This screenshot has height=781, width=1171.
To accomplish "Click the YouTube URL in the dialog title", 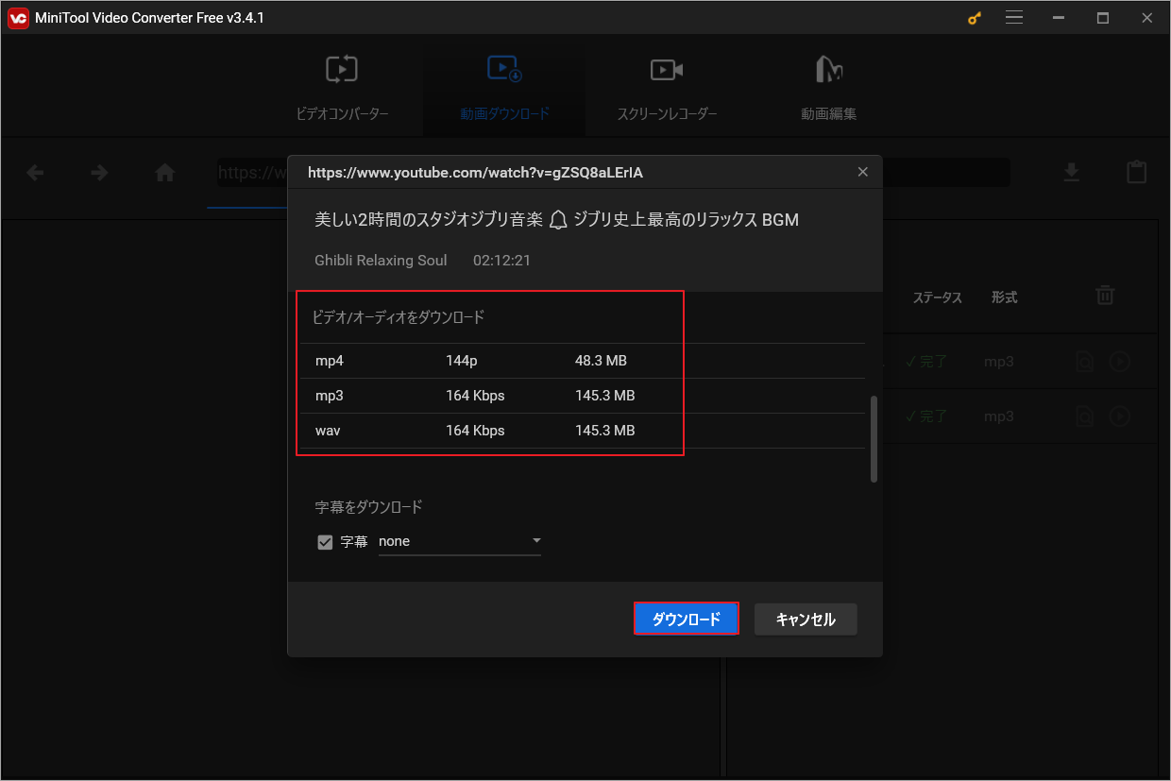I will click(x=475, y=173).
